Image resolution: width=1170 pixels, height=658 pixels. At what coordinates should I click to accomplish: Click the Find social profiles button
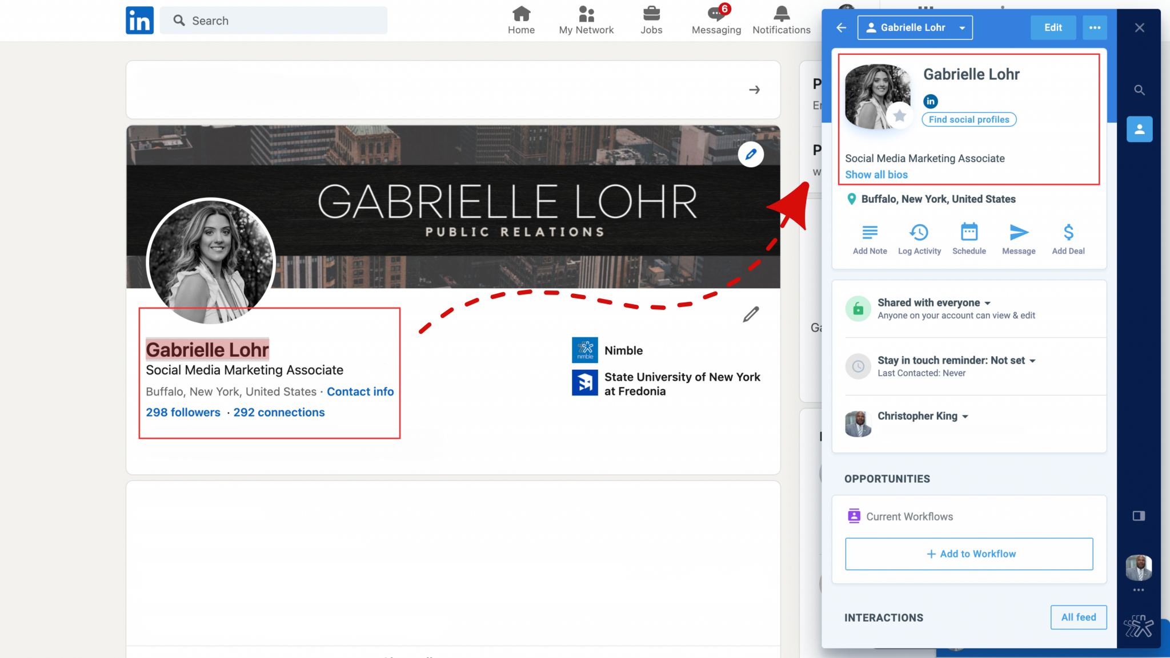(x=969, y=119)
